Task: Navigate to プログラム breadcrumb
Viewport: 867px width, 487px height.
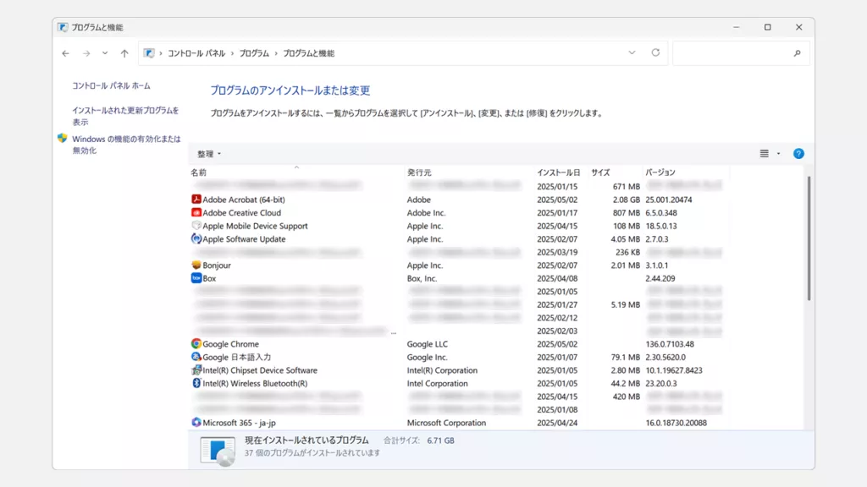Action: pos(254,53)
